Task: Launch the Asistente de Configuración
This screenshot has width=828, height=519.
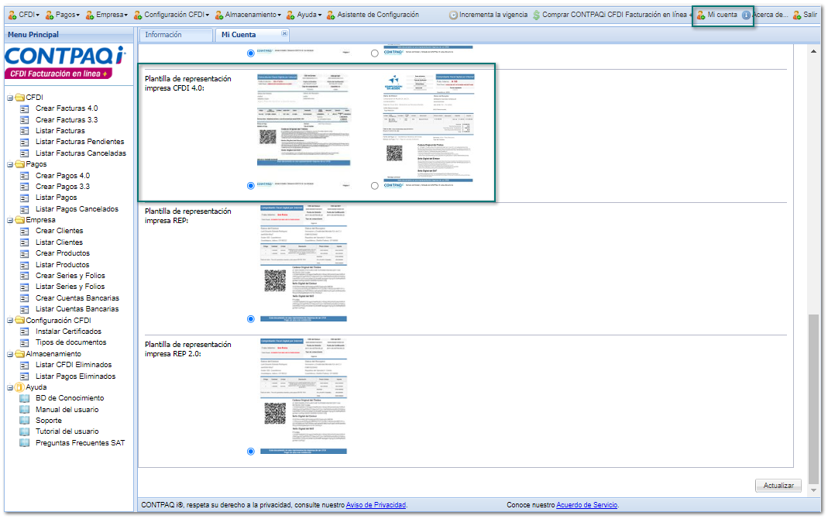Action: [373, 15]
